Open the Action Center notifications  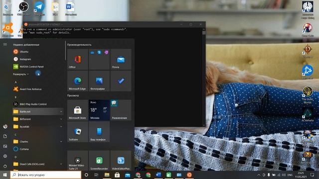pos(312,175)
